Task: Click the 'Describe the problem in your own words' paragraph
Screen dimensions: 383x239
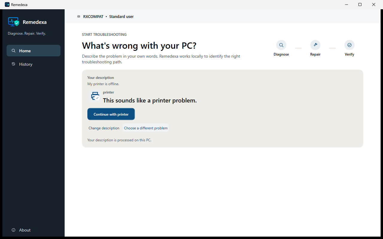Action: pyautogui.click(x=161, y=59)
